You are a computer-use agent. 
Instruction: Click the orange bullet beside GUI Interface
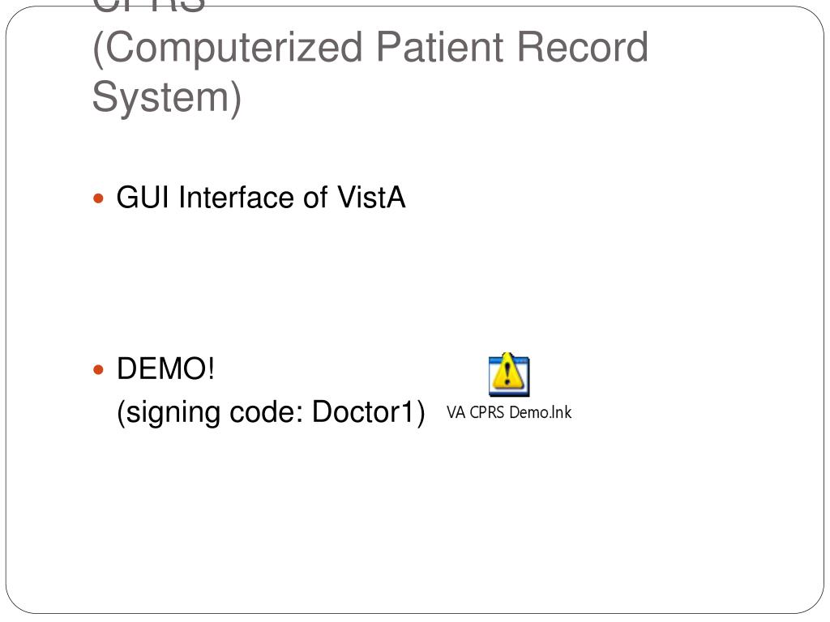coord(98,199)
